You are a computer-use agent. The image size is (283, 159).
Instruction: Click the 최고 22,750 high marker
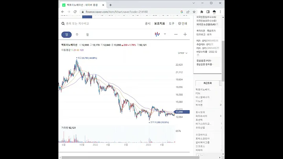click(x=86, y=58)
